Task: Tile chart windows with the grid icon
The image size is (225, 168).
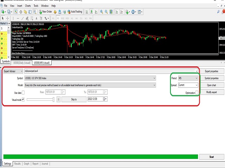Action: (x=111, y=12)
